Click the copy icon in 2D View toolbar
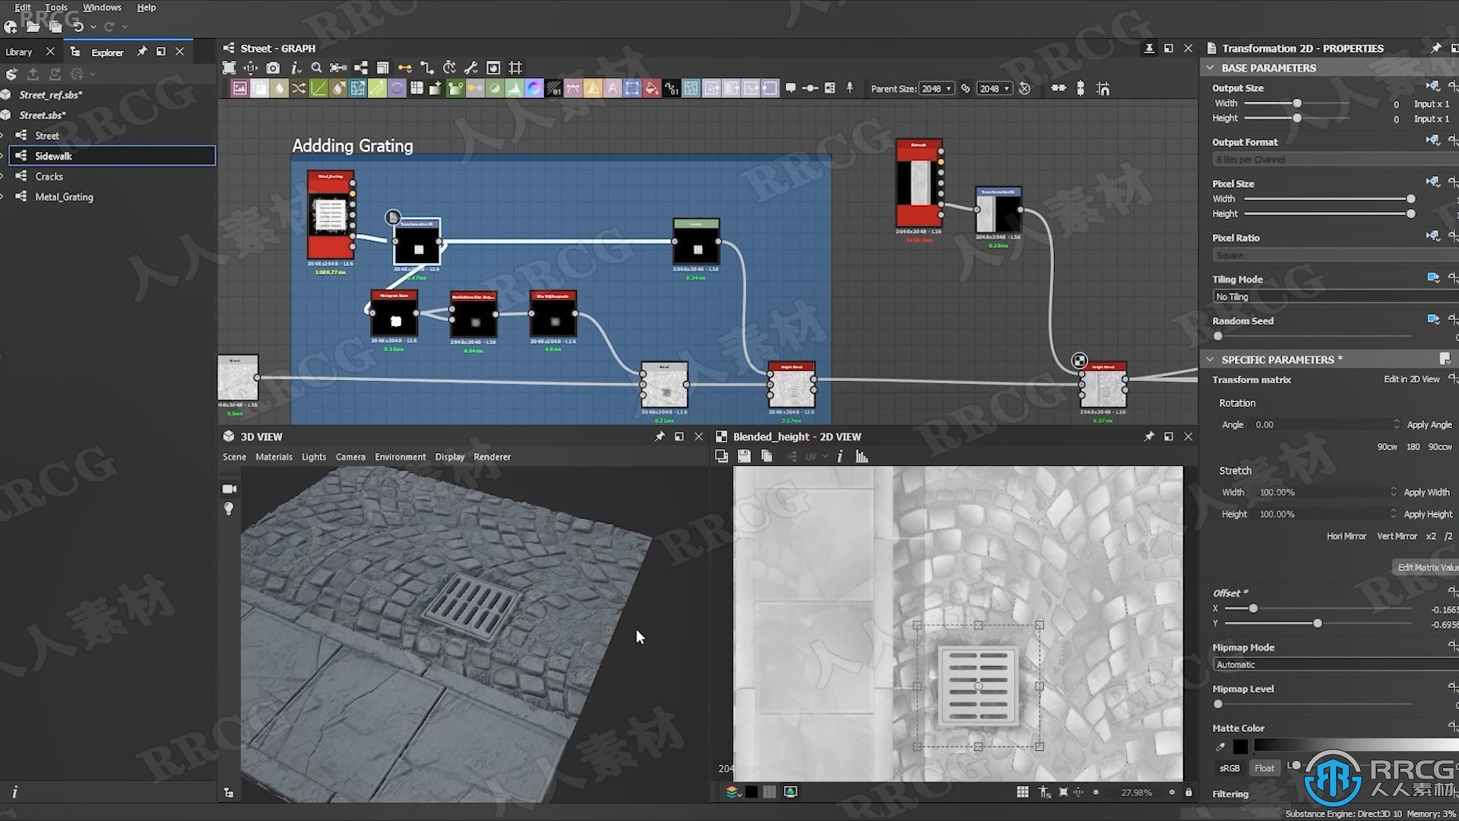The height and width of the screenshot is (821, 1459). point(767,456)
